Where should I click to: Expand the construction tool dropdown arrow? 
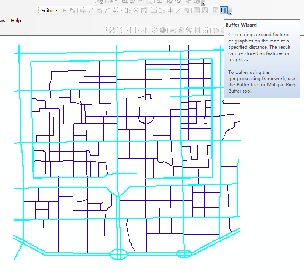(121, 11)
